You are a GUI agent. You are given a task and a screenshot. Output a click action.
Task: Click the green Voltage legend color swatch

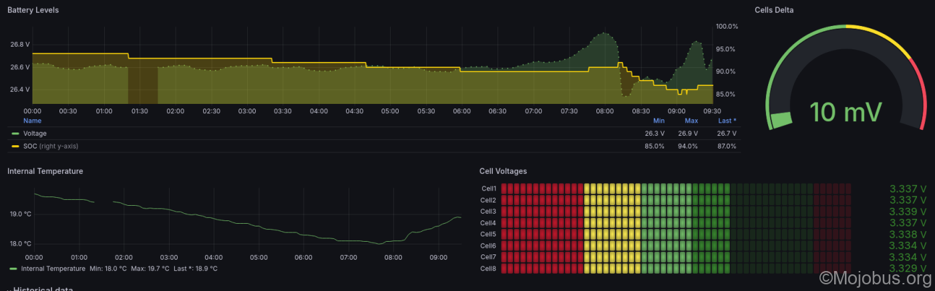click(16, 134)
